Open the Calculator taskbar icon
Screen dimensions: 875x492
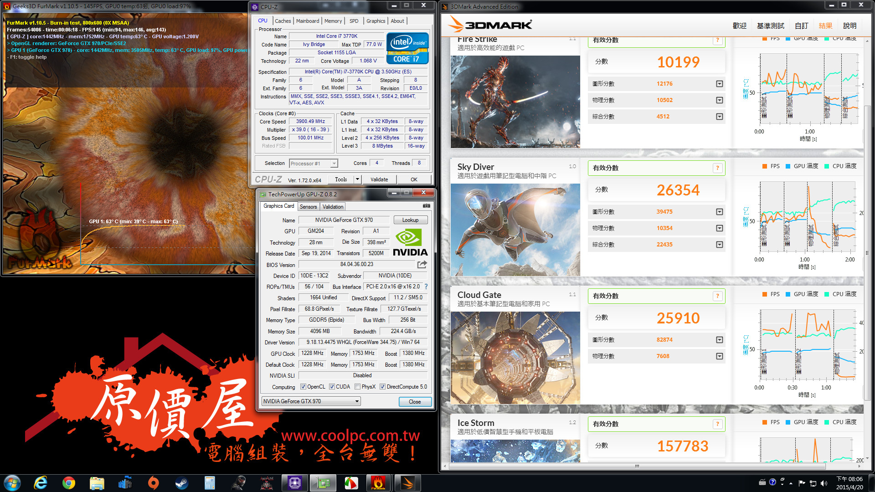(x=210, y=483)
